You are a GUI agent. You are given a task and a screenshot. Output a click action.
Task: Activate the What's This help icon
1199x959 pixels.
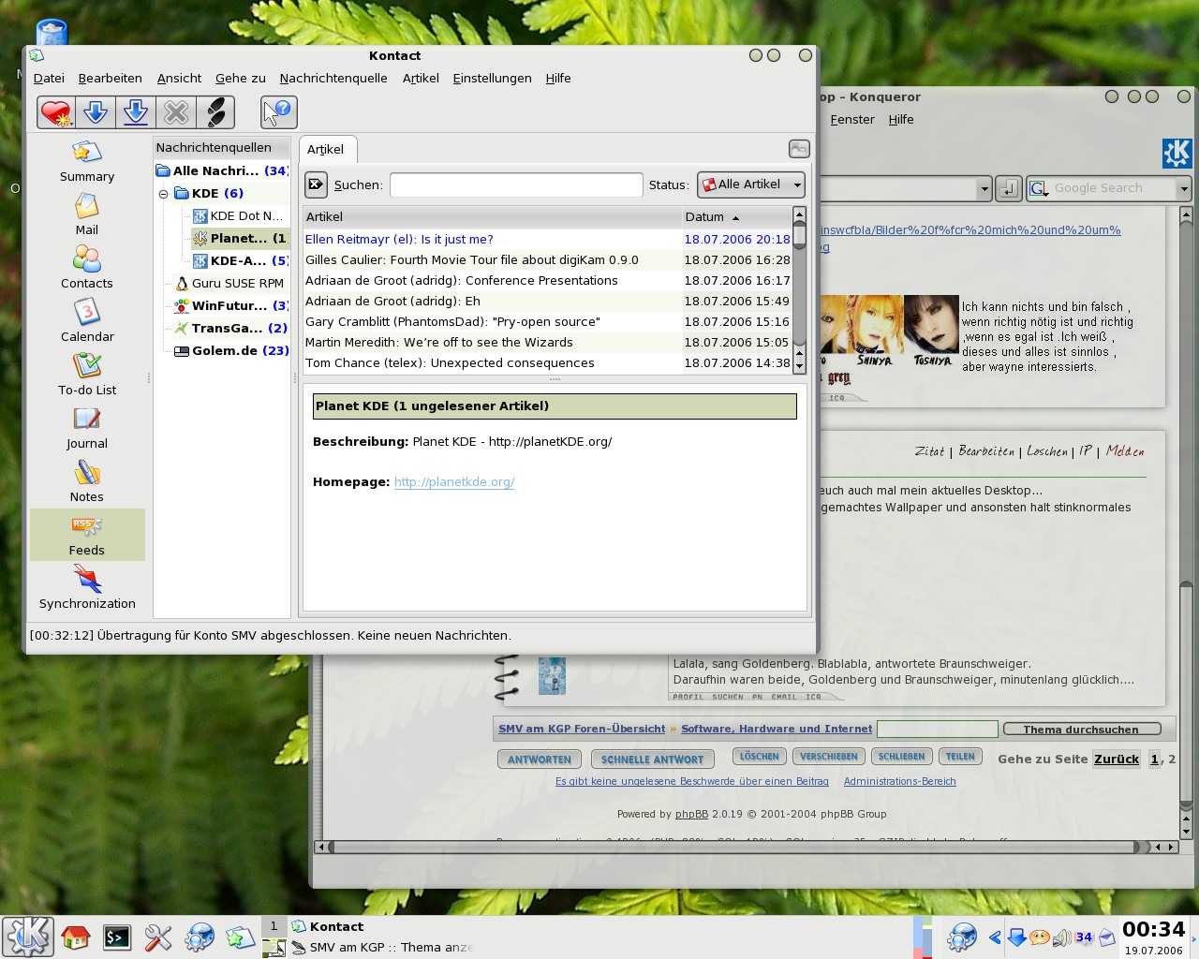point(279,112)
